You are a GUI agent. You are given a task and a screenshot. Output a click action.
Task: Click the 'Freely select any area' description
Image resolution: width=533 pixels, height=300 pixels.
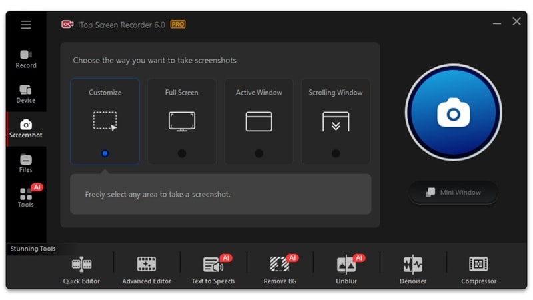pos(157,194)
